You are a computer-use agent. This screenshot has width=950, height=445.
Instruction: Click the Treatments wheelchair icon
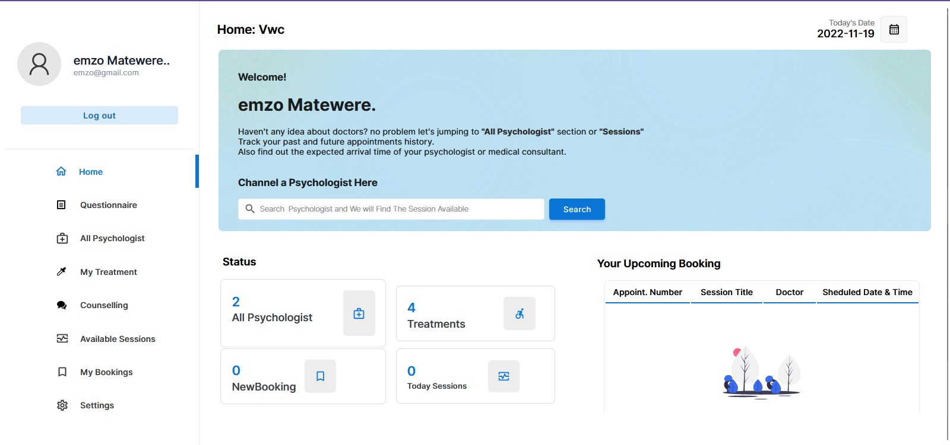(x=519, y=313)
